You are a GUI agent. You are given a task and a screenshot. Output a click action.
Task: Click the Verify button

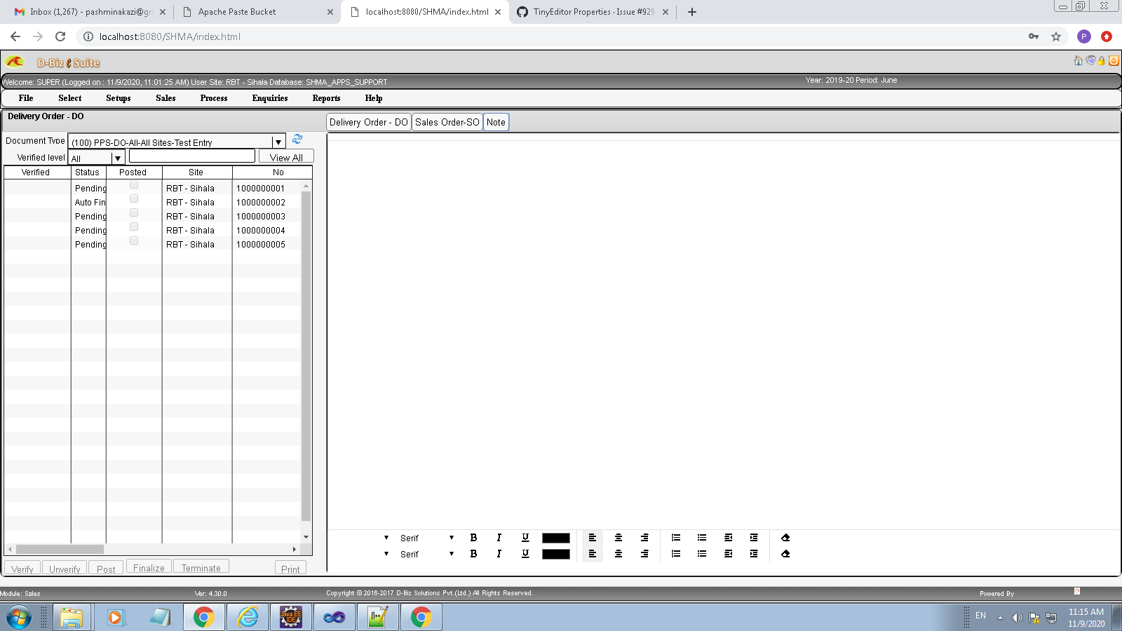22,568
